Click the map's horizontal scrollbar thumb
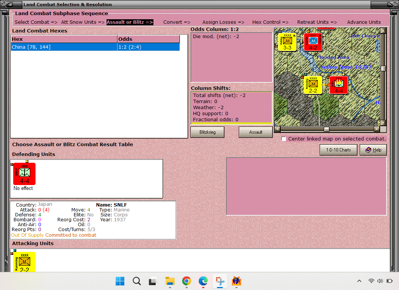Viewport: 399px width, 290px height. [x=326, y=129]
